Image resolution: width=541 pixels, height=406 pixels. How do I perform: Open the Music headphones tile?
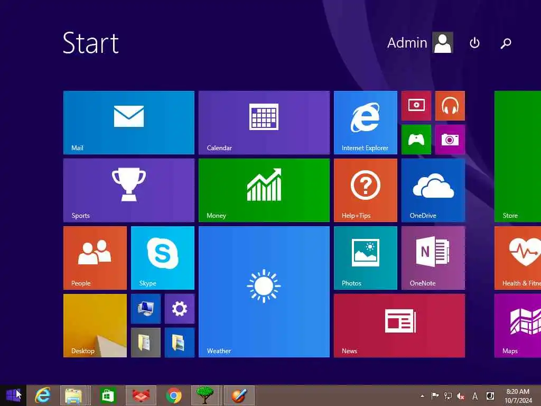coord(450,106)
